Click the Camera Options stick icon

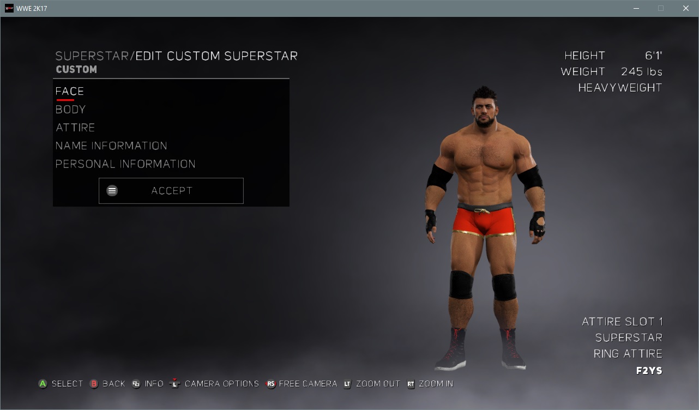click(174, 384)
